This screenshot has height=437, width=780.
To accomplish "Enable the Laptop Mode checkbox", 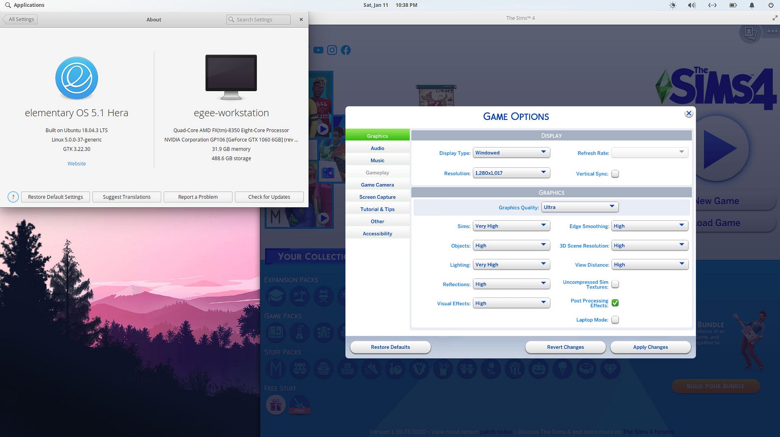I will [x=615, y=320].
